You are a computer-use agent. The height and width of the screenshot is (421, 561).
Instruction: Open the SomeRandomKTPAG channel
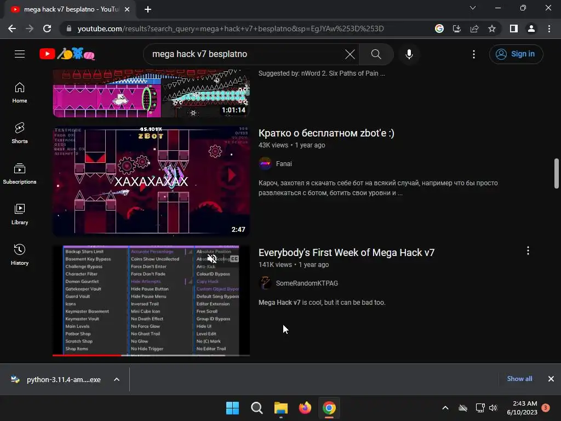click(x=307, y=283)
